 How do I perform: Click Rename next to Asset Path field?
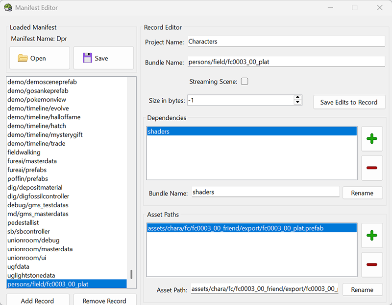point(362,290)
